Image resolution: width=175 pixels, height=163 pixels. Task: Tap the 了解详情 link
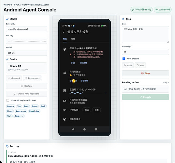[x=83, y=63]
